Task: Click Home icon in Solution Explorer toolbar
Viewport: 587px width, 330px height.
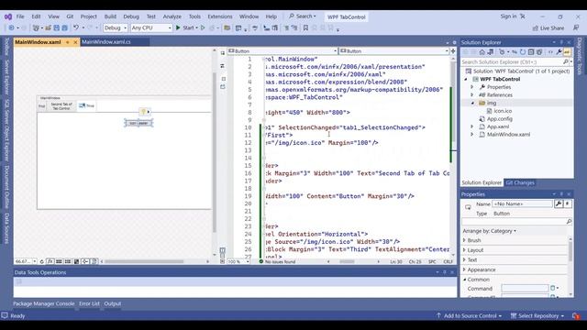Action: coord(482,52)
